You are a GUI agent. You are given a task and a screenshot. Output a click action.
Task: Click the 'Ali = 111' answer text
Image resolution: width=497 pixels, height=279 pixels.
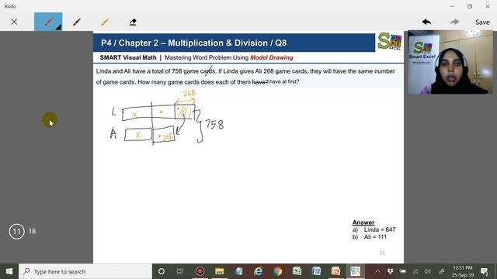tap(375, 237)
